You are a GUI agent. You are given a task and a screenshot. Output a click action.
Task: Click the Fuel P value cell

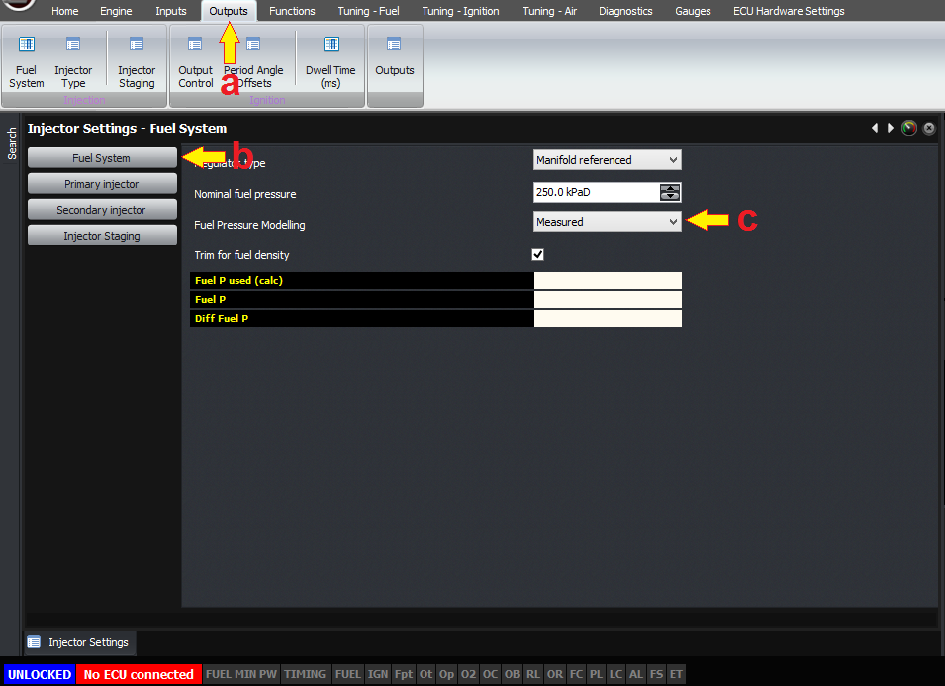click(608, 300)
